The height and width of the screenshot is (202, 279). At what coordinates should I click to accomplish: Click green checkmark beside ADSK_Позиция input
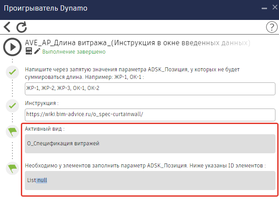point(12,72)
